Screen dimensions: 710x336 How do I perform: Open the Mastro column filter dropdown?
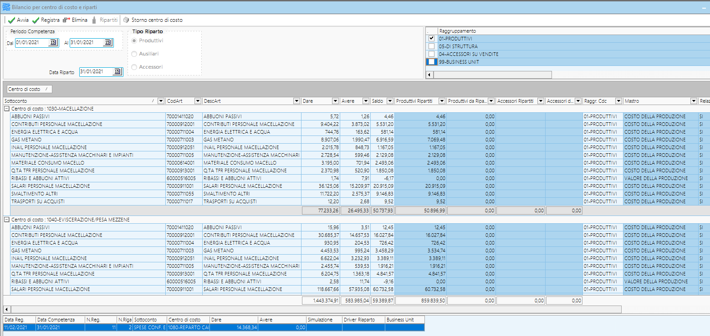tap(694, 101)
